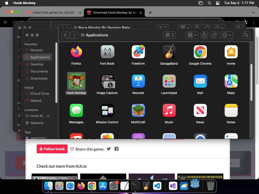Viewport: 259px width, 194px height.
Task: Open the Music app icon
Action: pos(169,110)
